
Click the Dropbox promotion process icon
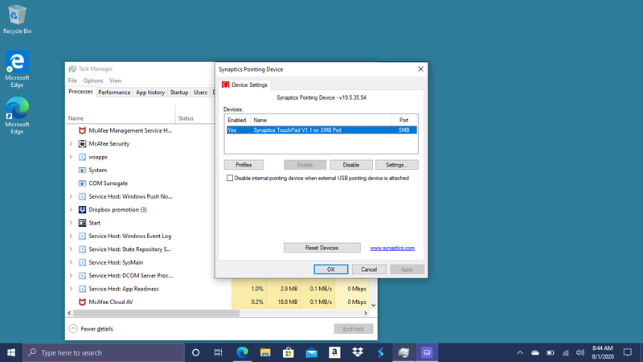pos(82,210)
